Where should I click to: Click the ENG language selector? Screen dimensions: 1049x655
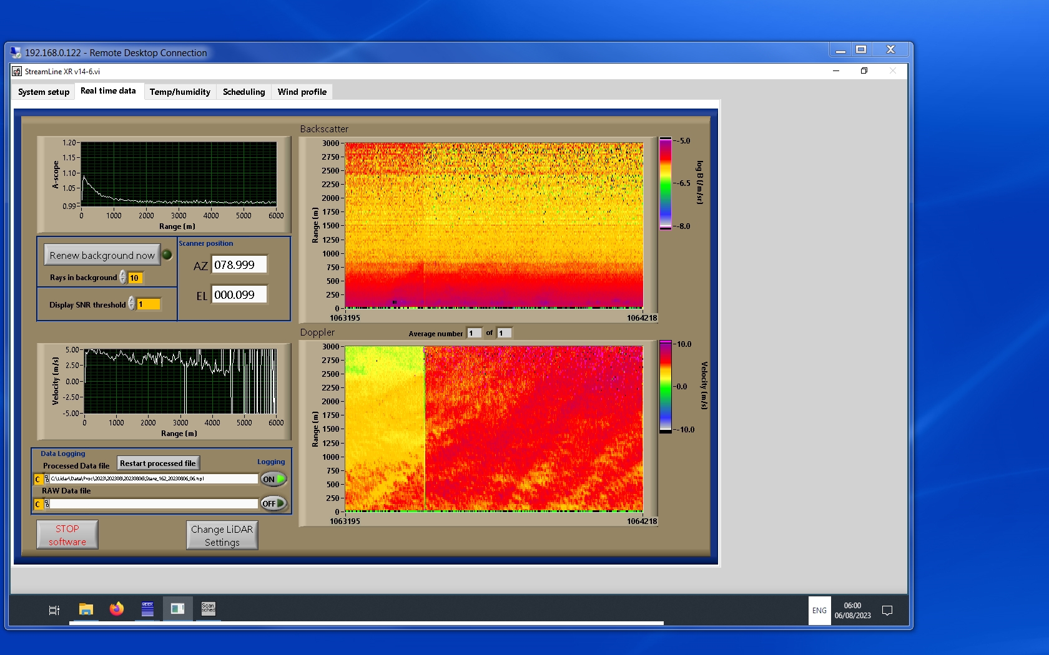[819, 611]
